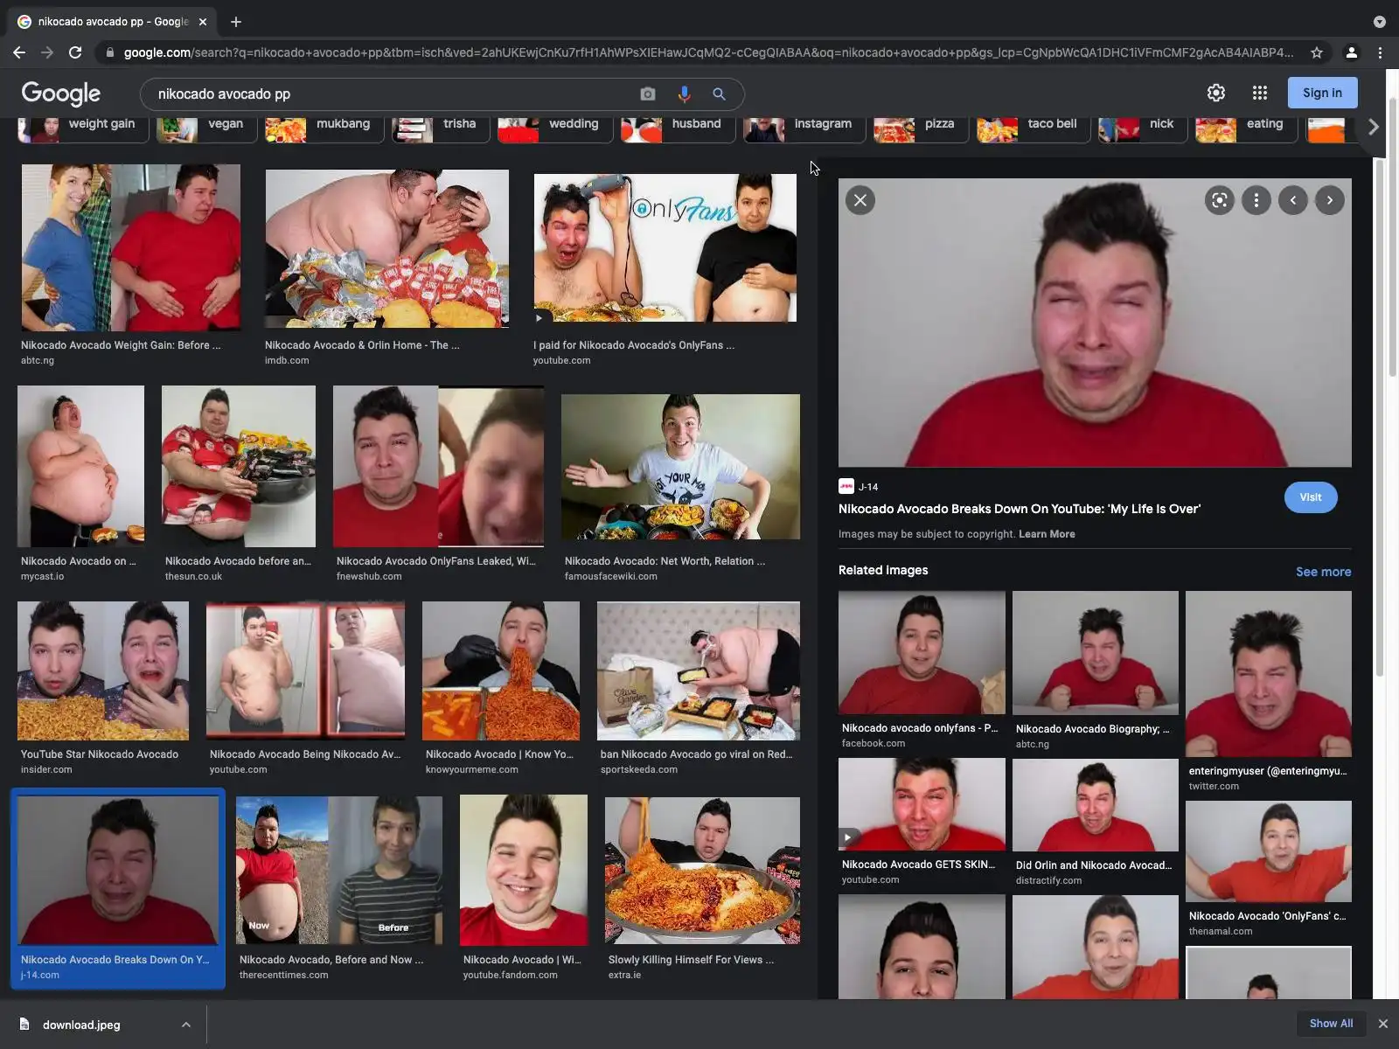View site information lock icon

109,52
